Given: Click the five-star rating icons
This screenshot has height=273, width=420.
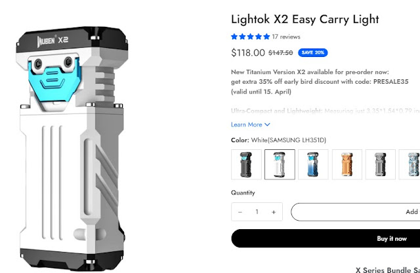Looking at the screenshot, I should click(x=251, y=37).
